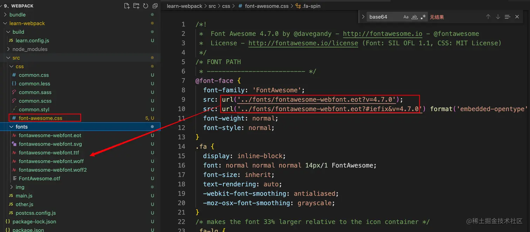Click the @font-face text on line 7

coord(214,80)
